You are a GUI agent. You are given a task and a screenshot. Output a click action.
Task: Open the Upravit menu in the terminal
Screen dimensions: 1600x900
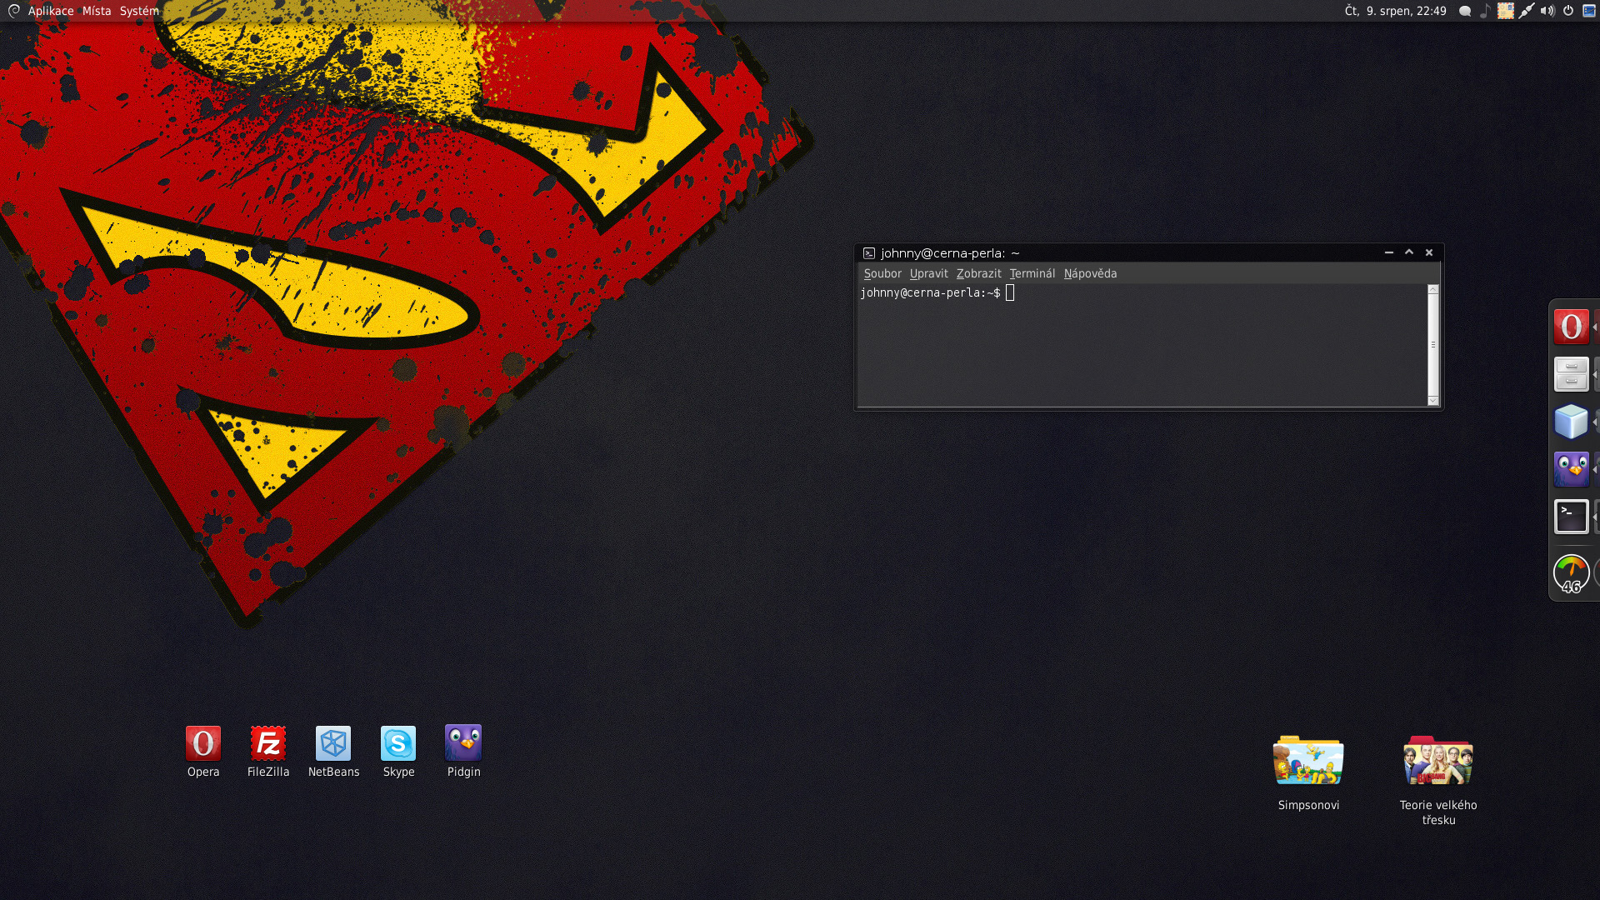pyautogui.click(x=929, y=273)
